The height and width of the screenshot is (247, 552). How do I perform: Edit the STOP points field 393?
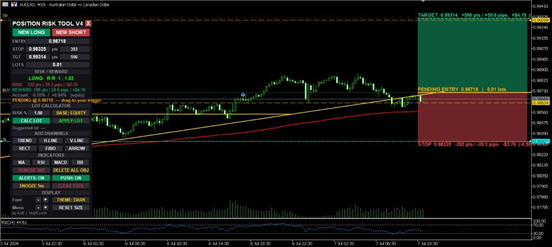coord(75,49)
